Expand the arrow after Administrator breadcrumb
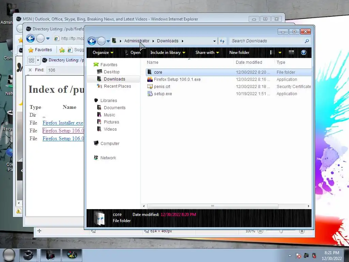Viewport: 349px width, 262px height. pyautogui.click(x=153, y=41)
